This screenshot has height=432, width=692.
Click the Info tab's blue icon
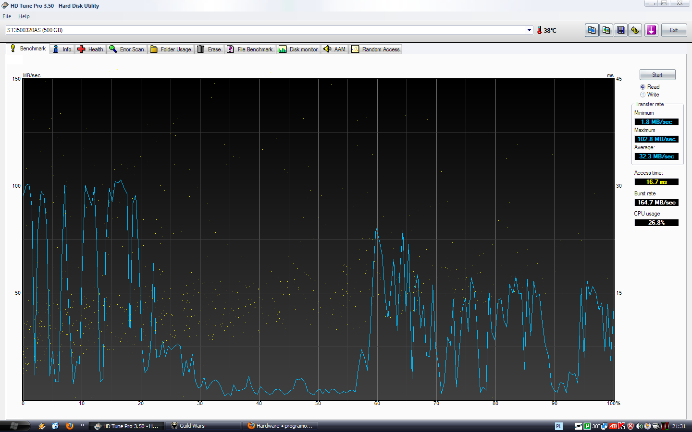click(x=56, y=49)
